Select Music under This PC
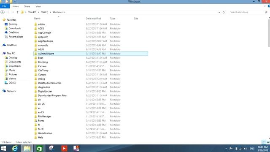Image resolution: width=270 pixels, height=152 pixels. [x=12, y=70]
